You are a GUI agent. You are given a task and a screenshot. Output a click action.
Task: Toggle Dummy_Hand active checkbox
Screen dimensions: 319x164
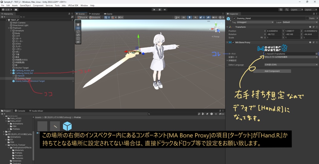click(234, 18)
